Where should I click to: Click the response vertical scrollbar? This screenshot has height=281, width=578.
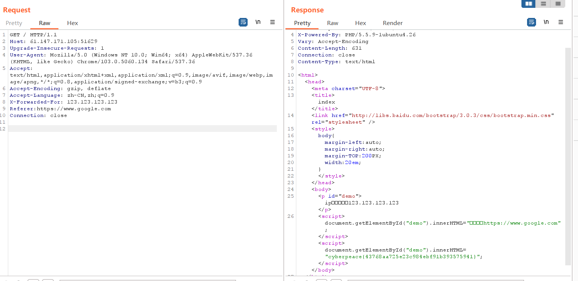[x=568, y=156]
